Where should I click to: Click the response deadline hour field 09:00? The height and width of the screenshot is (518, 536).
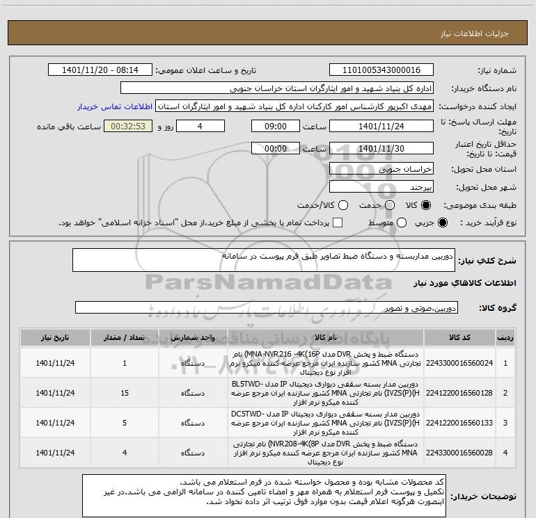tap(276, 126)
